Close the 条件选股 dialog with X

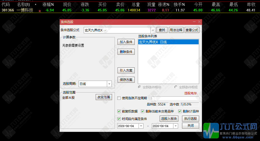tap(199, 22)
